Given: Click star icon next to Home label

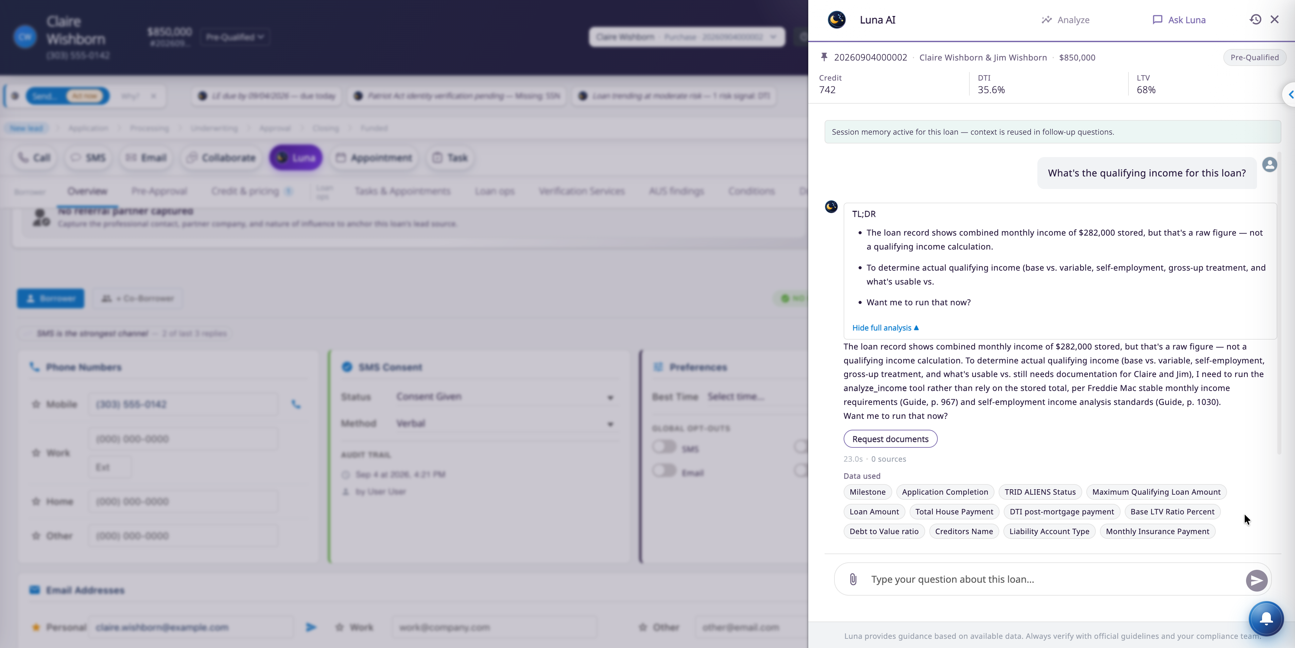Looking at the screenshot, I should (36, 501).
